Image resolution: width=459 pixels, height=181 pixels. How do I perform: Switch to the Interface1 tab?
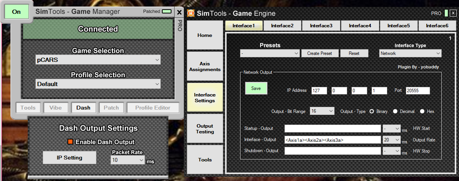click(244, 26)
